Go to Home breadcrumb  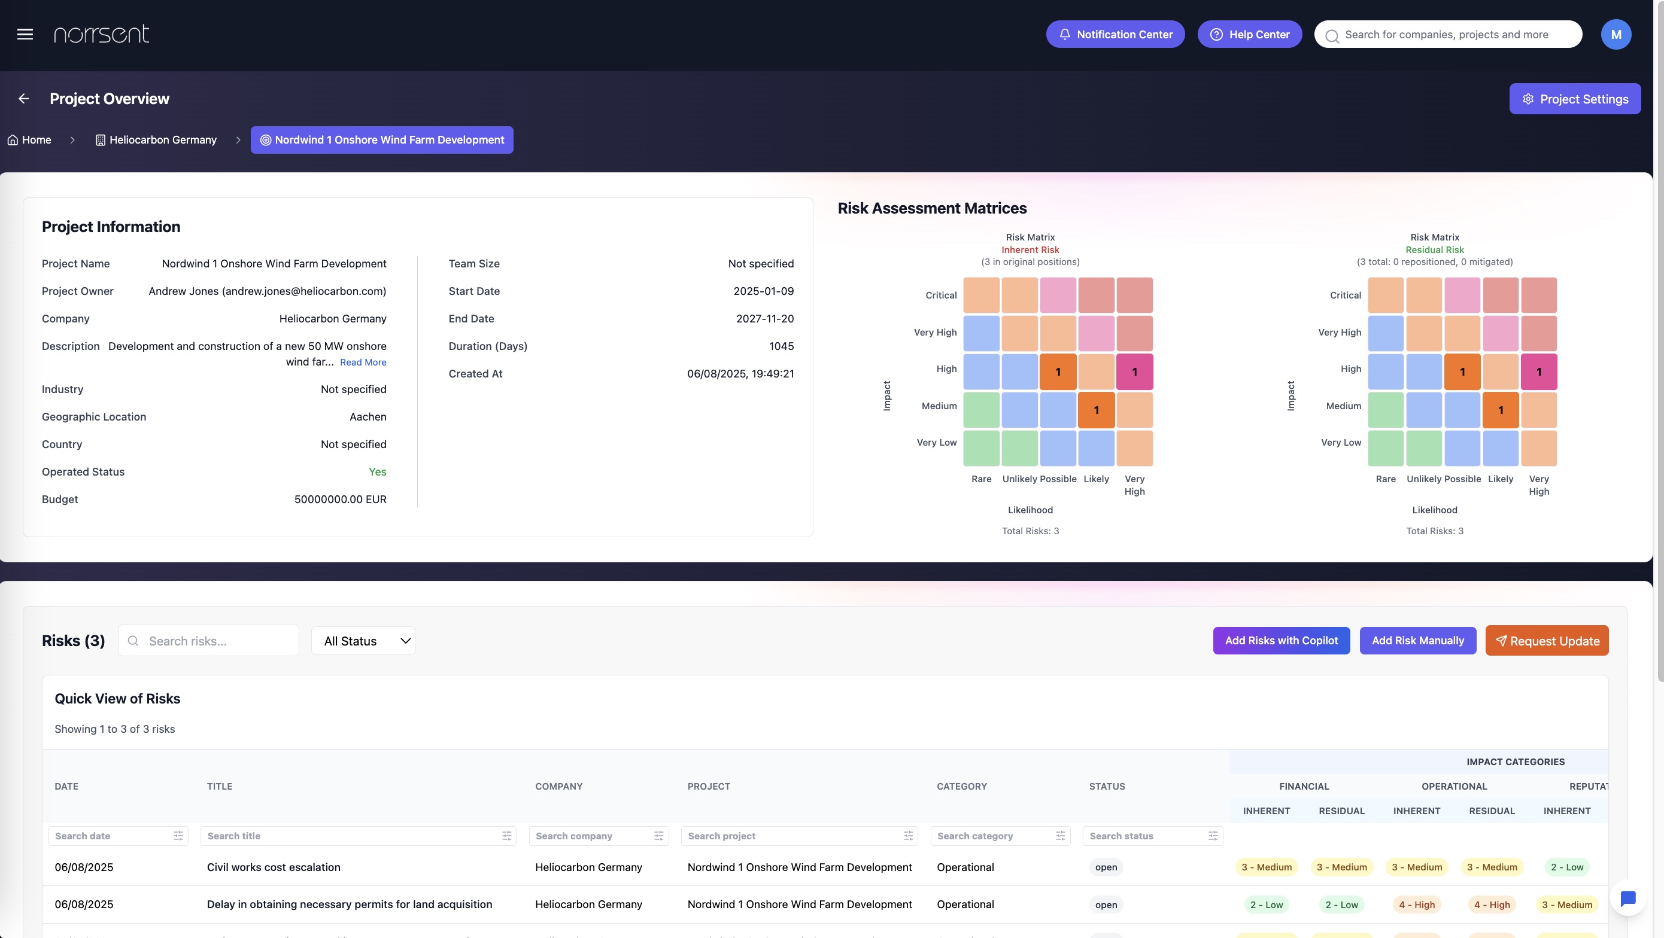29,140
